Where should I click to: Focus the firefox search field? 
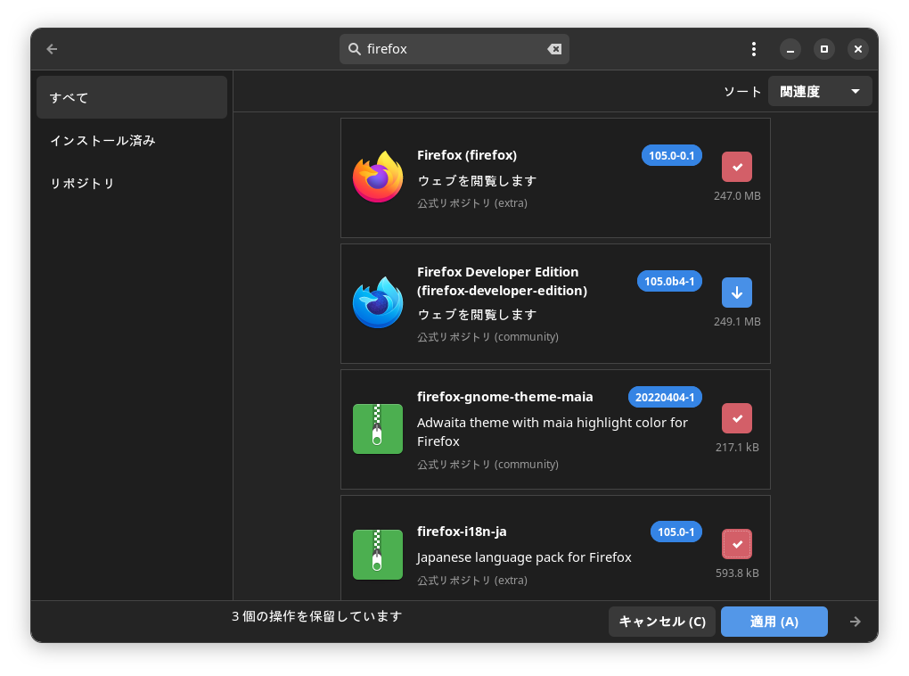pyautogui.click(x=454, y=49)
